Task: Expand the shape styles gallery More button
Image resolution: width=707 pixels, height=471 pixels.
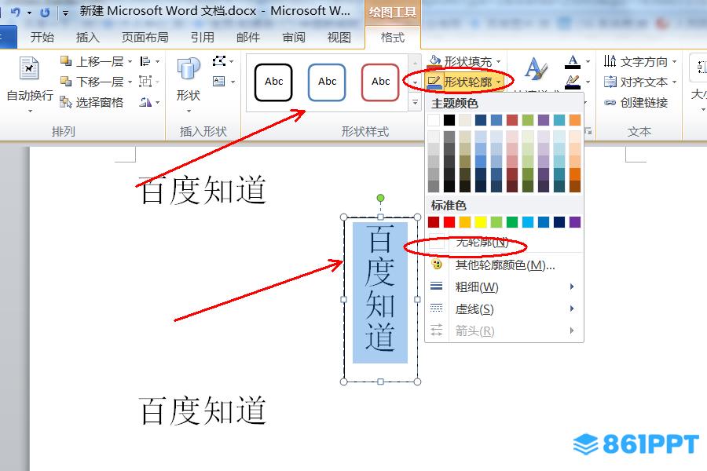Action: click(415, 103)
